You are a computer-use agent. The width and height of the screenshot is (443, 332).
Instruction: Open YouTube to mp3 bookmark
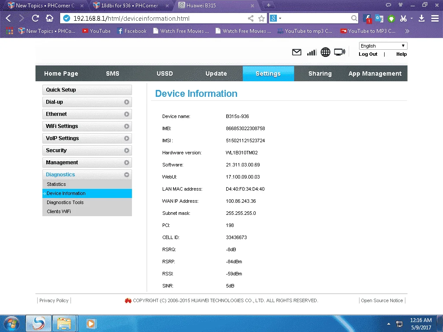point(305,31)
